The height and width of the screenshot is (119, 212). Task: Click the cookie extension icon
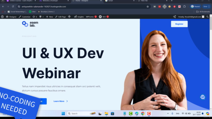[169, 7]
